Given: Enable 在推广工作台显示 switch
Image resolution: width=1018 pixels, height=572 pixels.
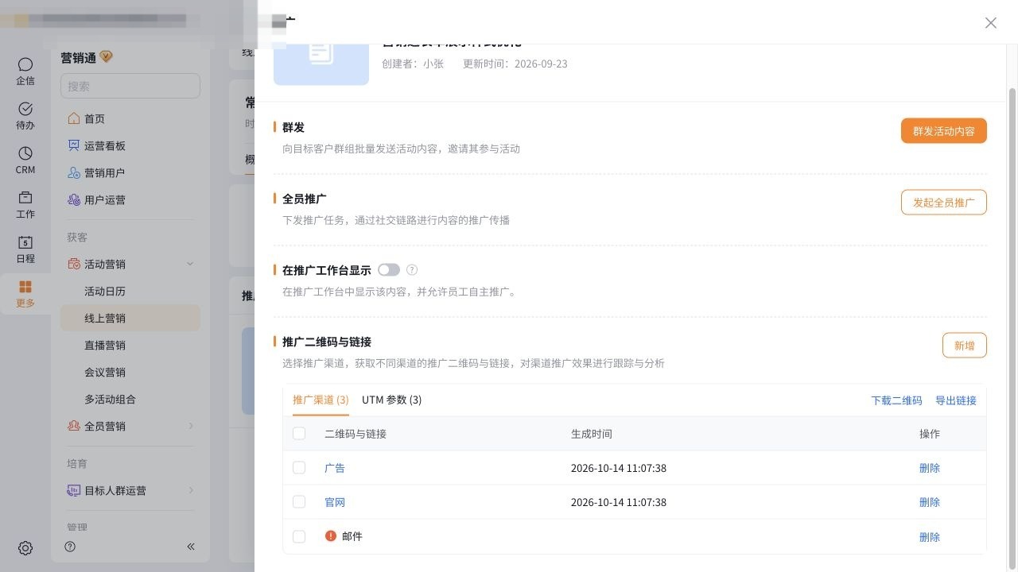Looking at the screenshot, I should pyautogui.click(x=389, y=270).
